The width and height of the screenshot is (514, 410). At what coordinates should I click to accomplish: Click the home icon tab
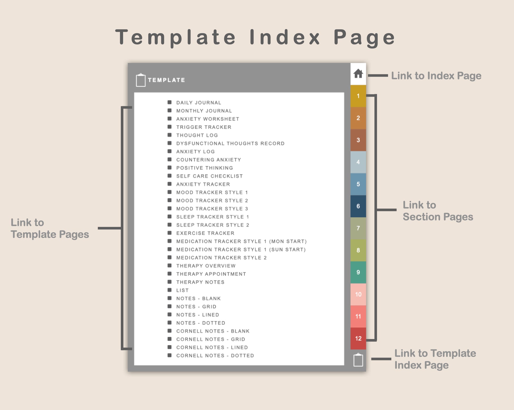(x=358, y=74)
